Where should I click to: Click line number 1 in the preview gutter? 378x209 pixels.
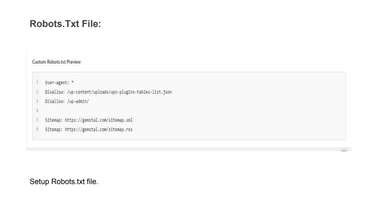[37, 82]
